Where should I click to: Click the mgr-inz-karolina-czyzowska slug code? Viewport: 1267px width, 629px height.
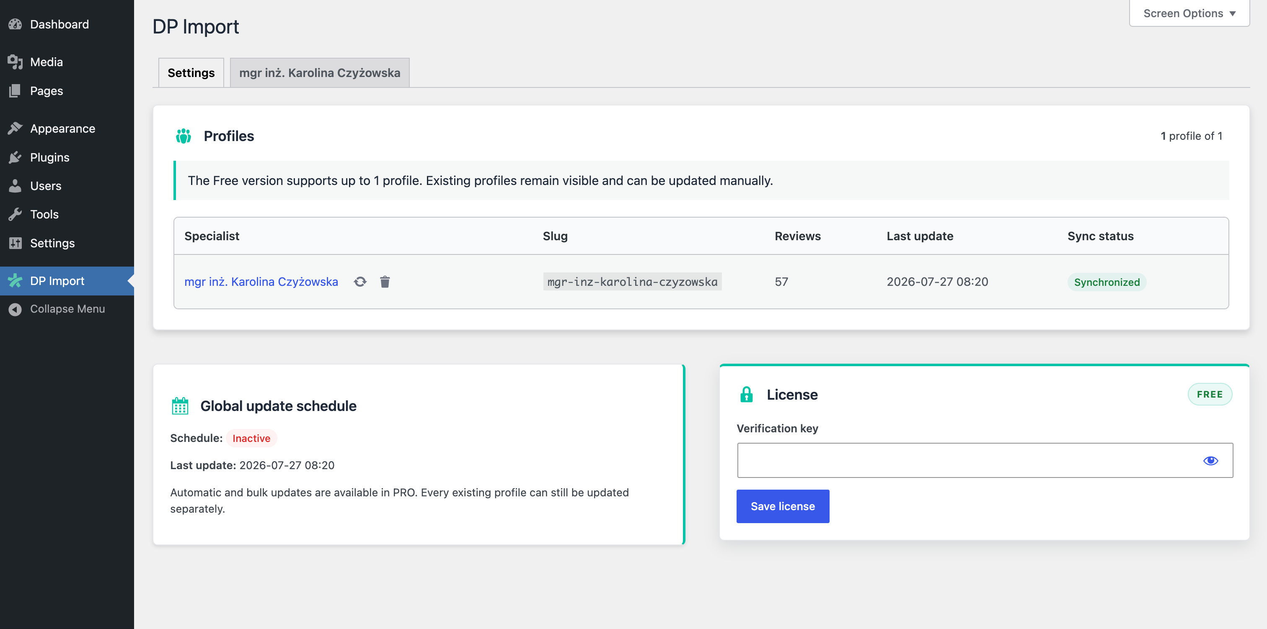pos(632,282)
